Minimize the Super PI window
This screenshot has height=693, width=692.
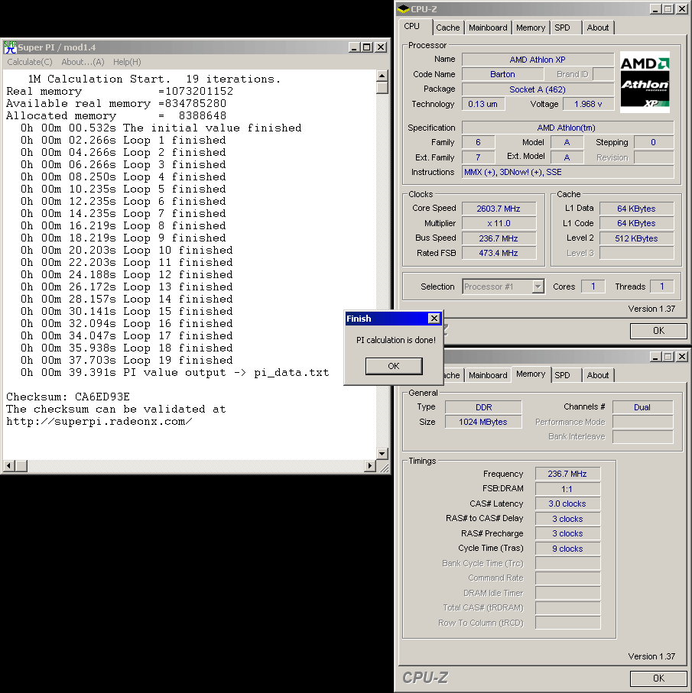[355, 47]
